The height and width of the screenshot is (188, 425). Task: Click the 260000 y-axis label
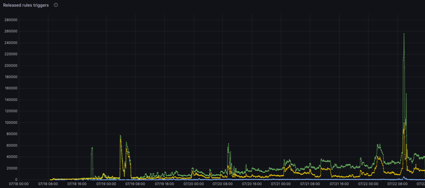(10, 32)
